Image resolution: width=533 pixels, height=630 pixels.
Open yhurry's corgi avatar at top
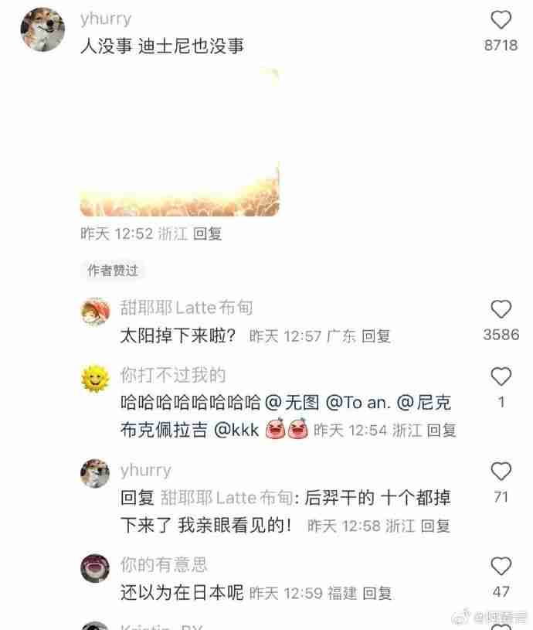[42, 29]
